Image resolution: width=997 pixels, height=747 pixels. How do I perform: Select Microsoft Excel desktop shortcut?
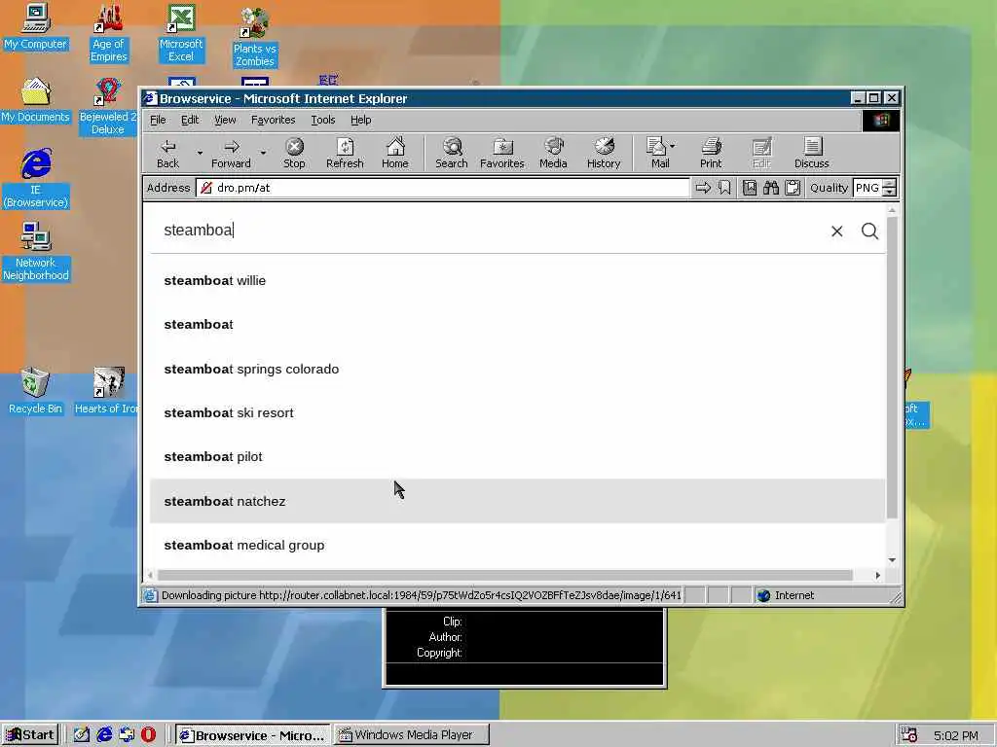click(x=181, y=33)
